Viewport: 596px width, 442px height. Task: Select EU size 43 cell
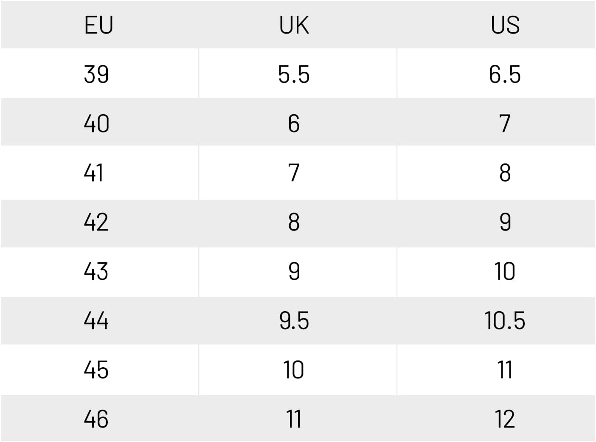pos(96,271)
